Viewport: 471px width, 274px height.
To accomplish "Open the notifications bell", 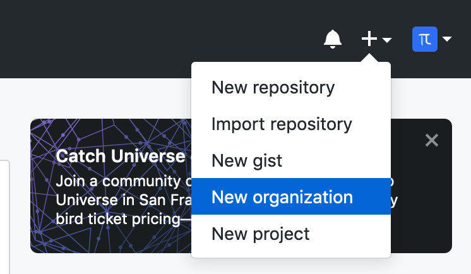I will (x=332, y=39).
